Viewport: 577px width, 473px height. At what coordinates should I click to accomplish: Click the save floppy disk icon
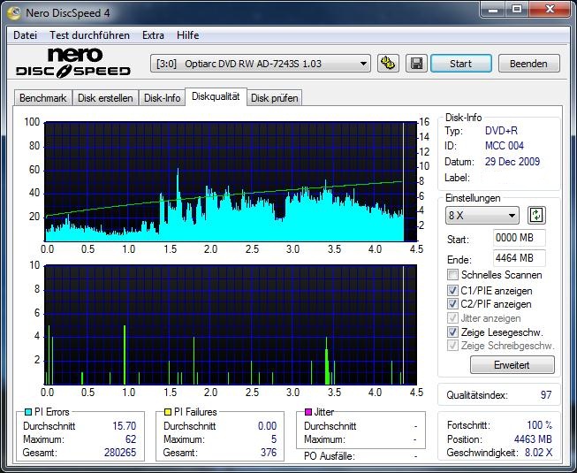415,64
